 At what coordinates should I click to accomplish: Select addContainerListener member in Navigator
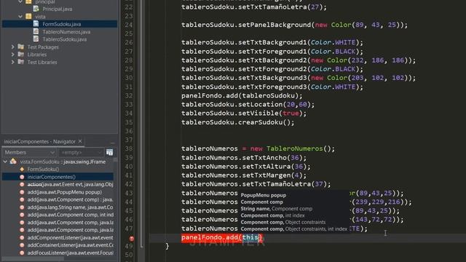click(x=70, y=245)
